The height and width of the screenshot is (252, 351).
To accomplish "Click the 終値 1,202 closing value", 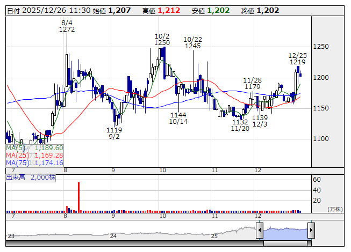I will click(x=260, y=11).
